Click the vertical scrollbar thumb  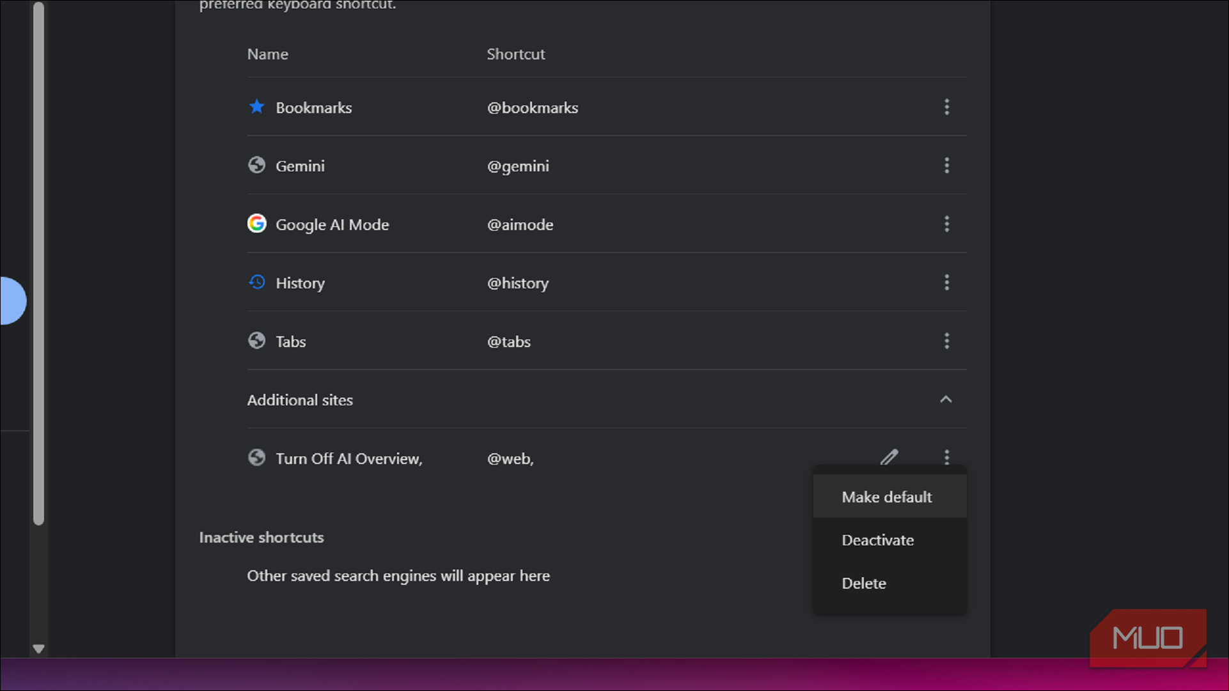(x=38, y=263)
